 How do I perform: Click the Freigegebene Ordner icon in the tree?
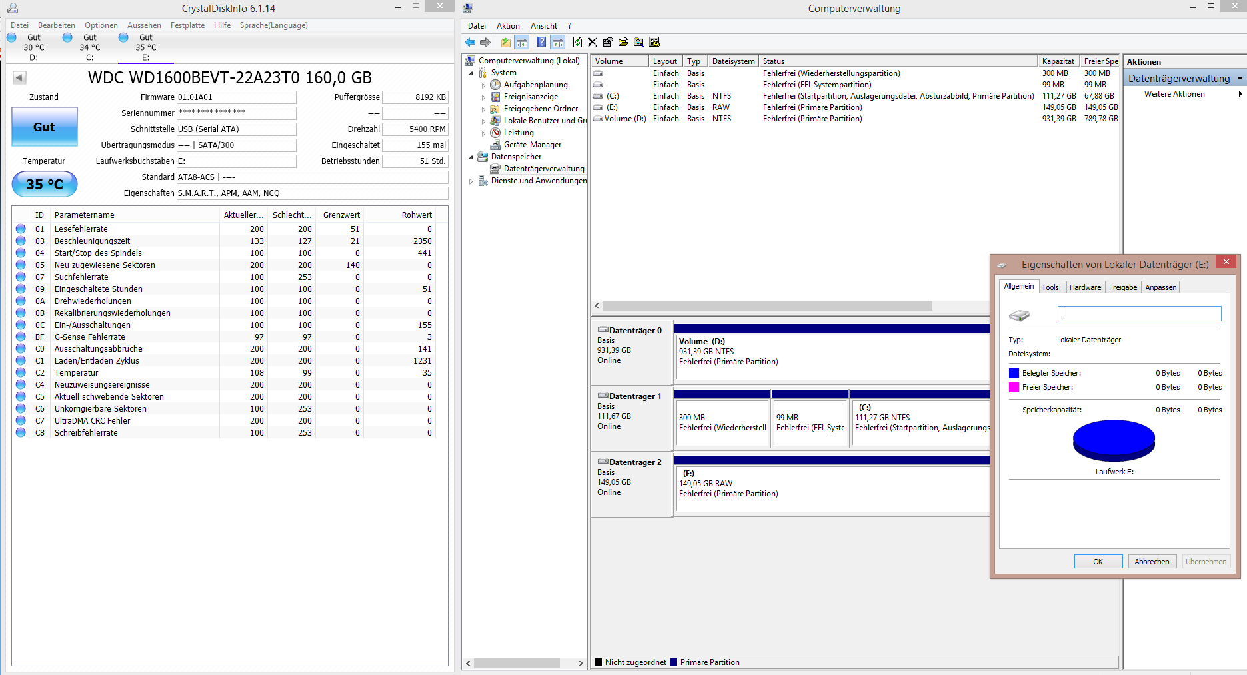click(495, 109)
